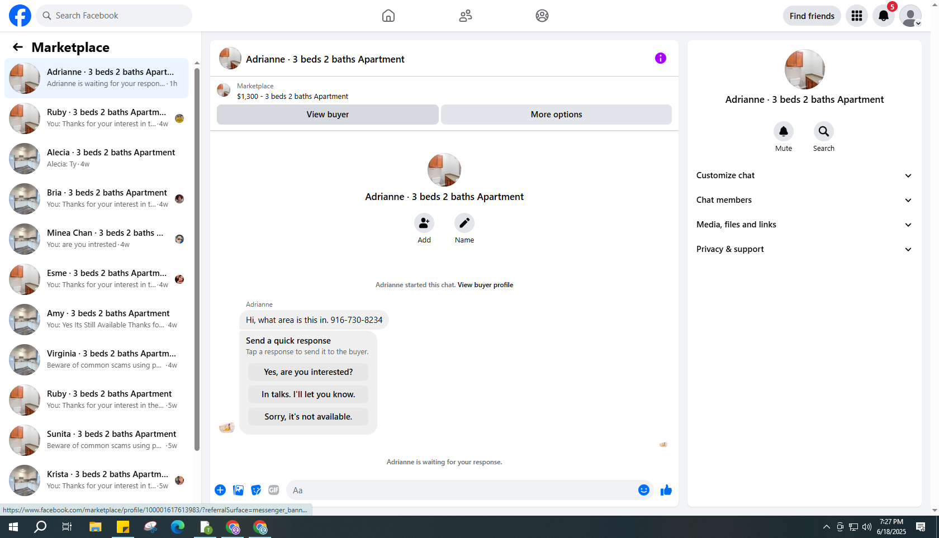Viewport: 939px width, 538px height.
Task: Open Windows Start menu
Action: [13, 527]
